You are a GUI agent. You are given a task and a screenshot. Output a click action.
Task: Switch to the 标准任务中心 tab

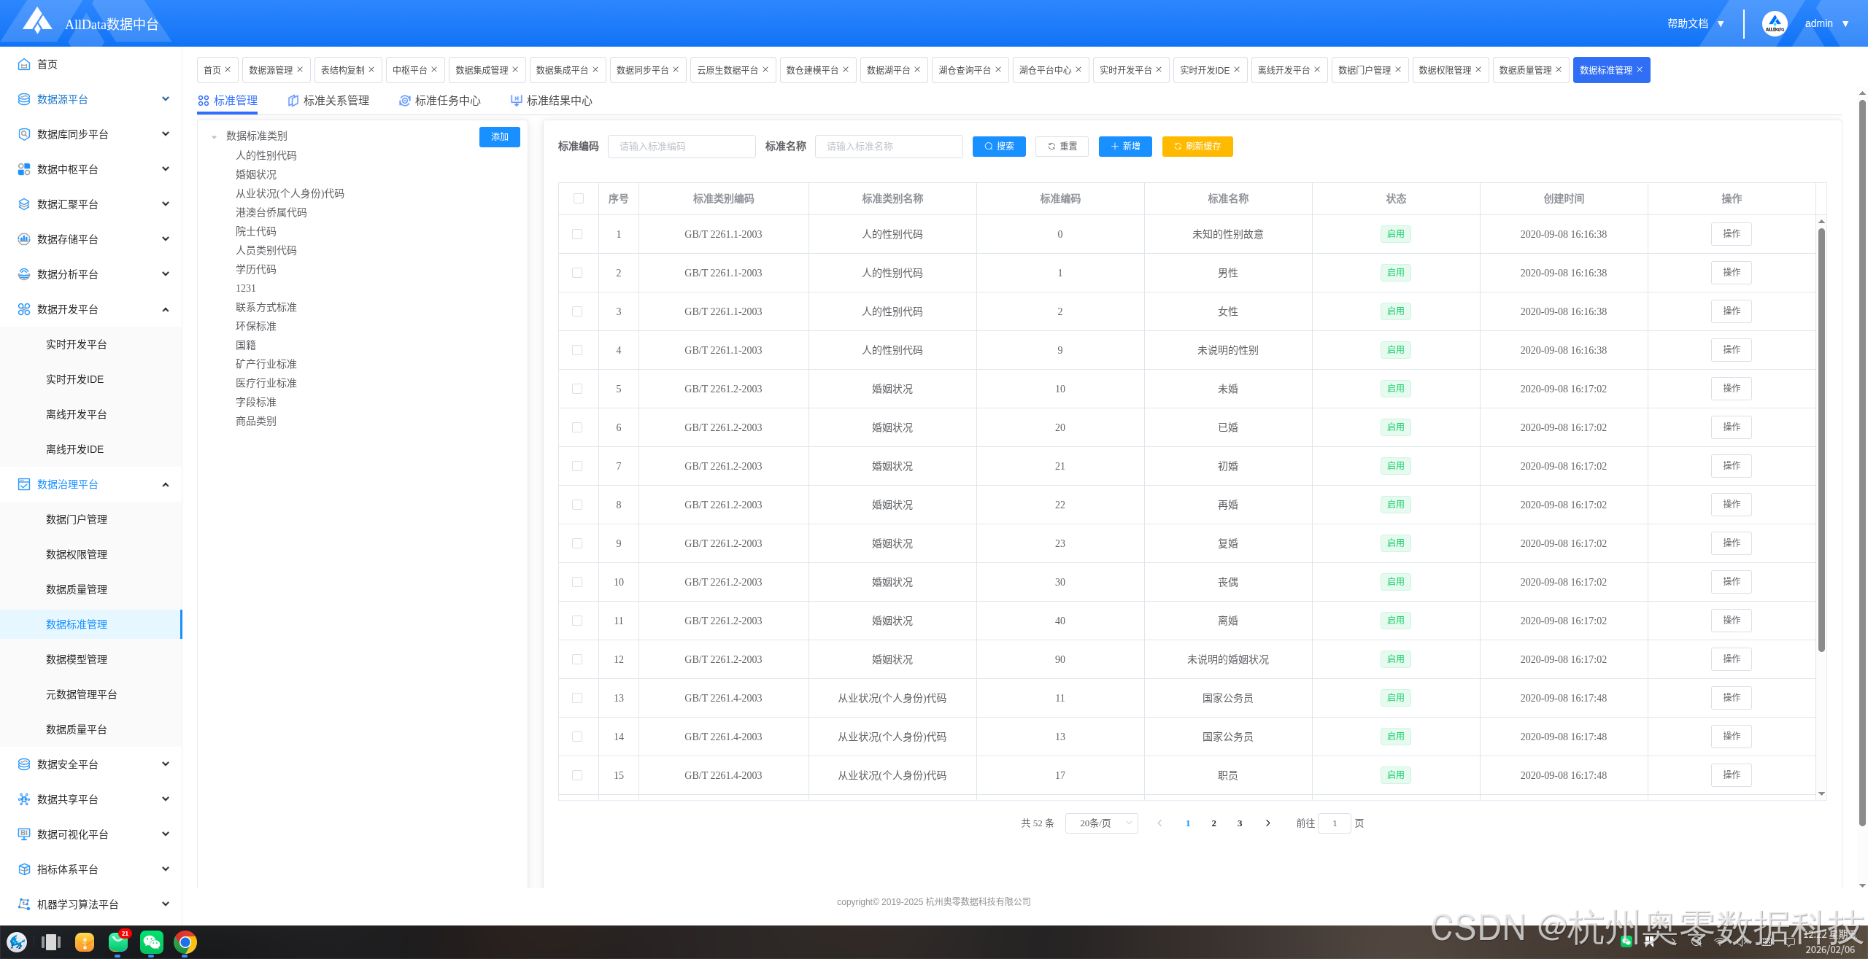(440, 101)
